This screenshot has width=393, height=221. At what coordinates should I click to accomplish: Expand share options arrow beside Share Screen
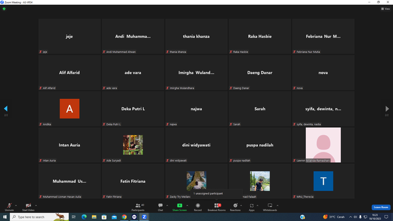click(x=187, y=206)
